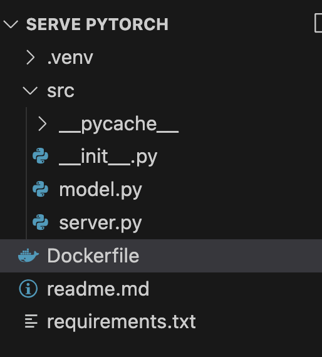The width and height of the screenshot is (322, 357).
Task: Click the SERVE PYTORCH header title
Action: coord(97,24)
